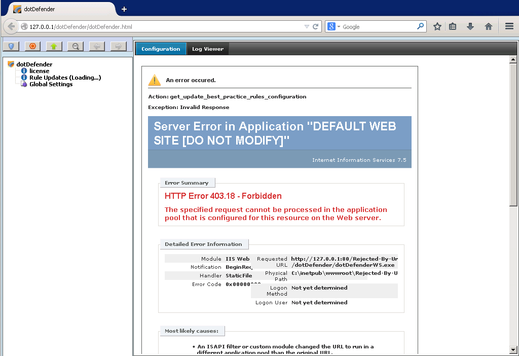This screenshot has height=356, width=519.
Task: Click the "Server Error in Application" banner title
Action: pyautogui.click(x=275, y=133)
